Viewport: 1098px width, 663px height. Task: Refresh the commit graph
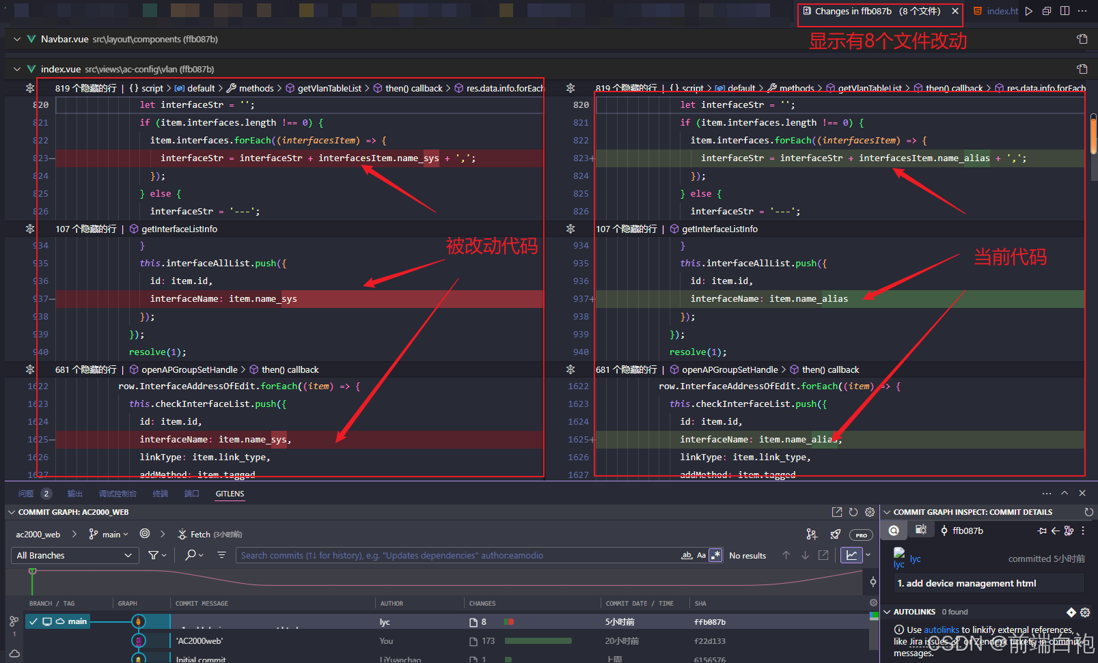(853, 512)
